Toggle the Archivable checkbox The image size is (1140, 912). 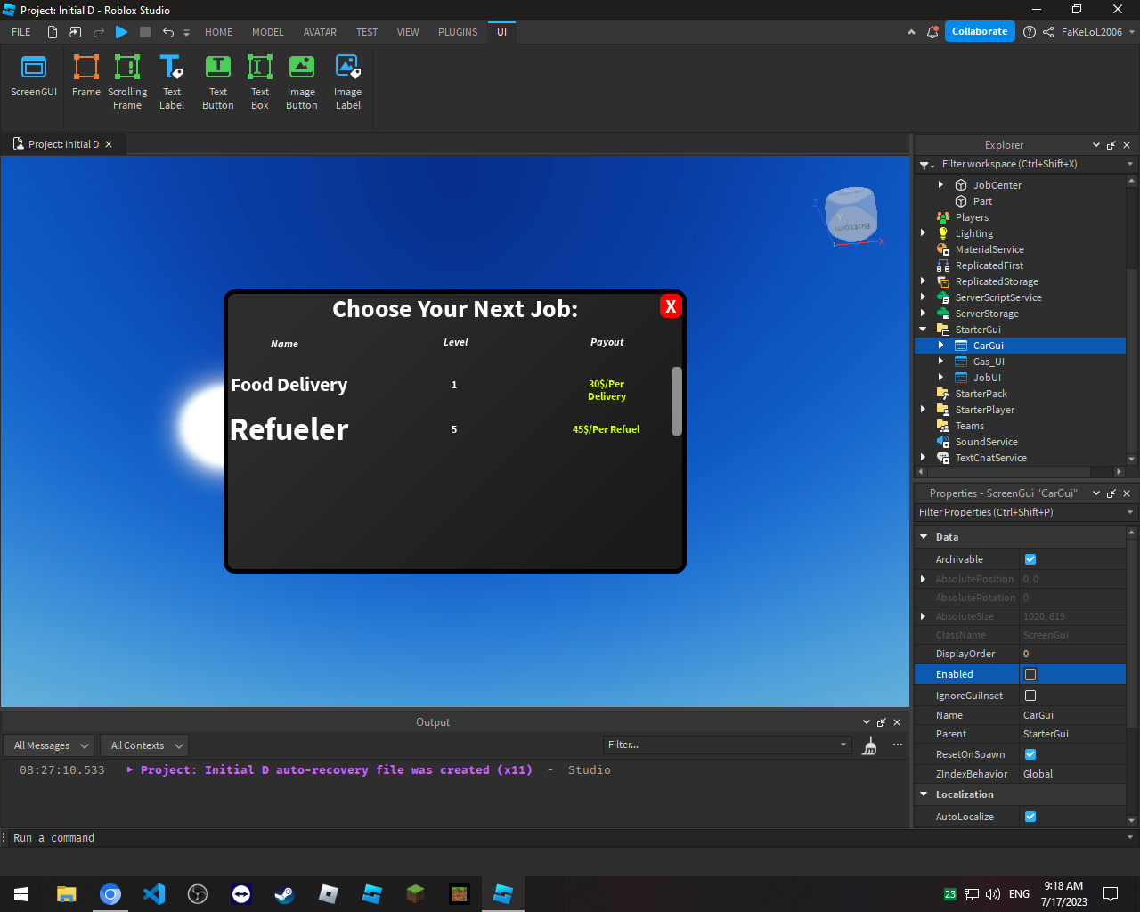(x=1030, y=559)
